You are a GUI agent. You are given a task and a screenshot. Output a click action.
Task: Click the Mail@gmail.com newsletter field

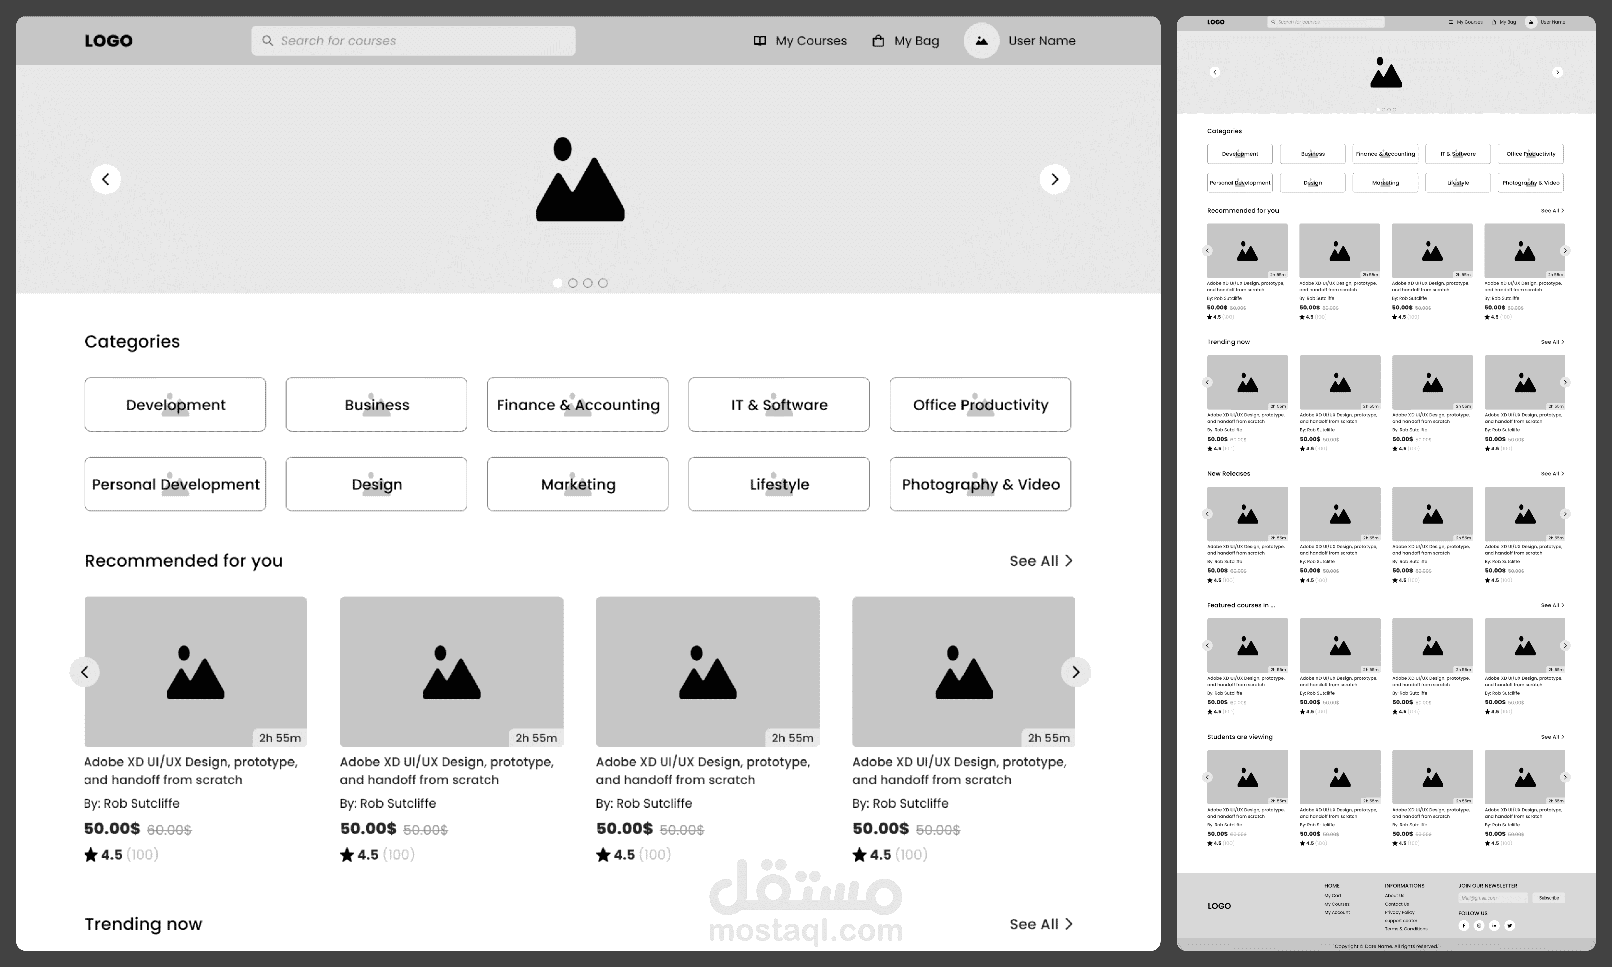1493,898
